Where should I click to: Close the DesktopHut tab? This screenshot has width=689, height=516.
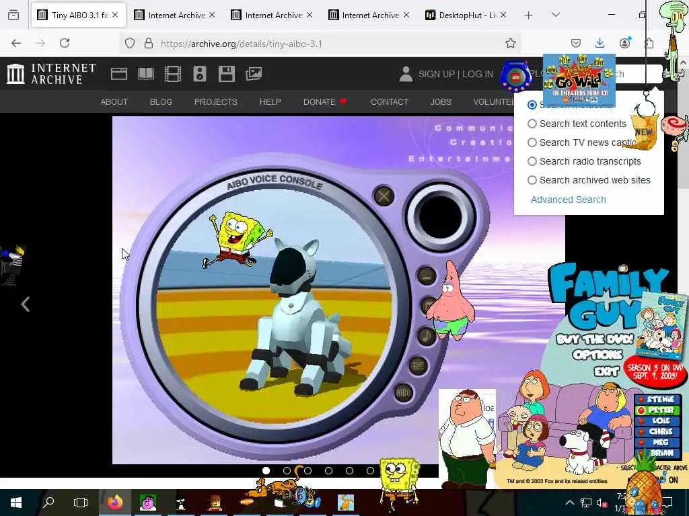tap(503, 15)
